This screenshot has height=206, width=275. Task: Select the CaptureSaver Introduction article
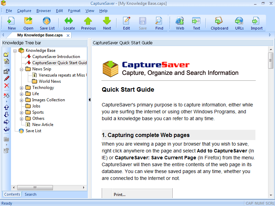coord(56,57)
